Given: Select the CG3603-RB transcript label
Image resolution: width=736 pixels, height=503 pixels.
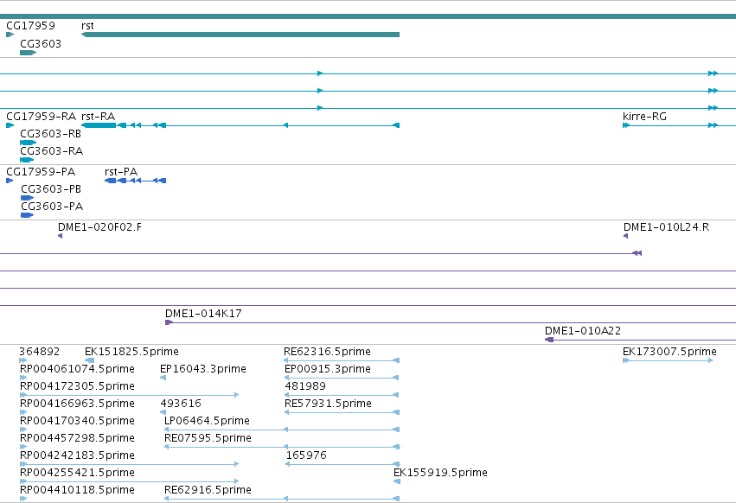Looking at the screenshot, I should 51,134.
